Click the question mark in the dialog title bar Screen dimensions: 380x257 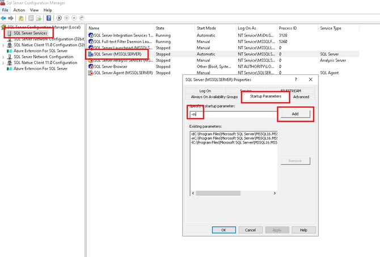pos(295,79)
